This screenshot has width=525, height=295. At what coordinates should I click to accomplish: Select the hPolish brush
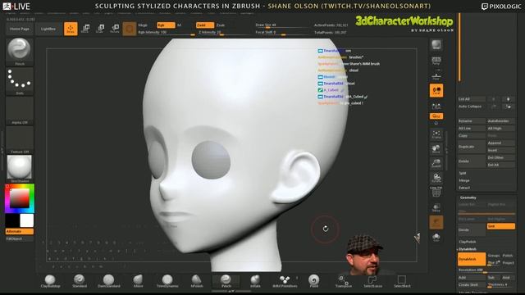197,281
